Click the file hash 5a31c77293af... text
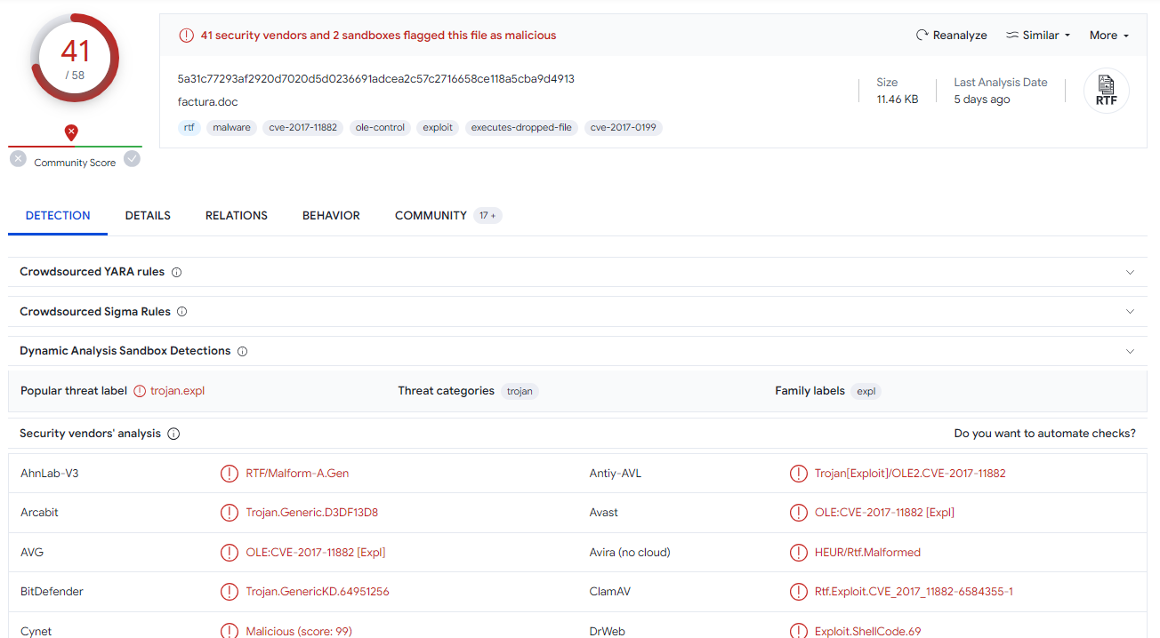This screenshot has height=638, width=1160. click(375, 79)
